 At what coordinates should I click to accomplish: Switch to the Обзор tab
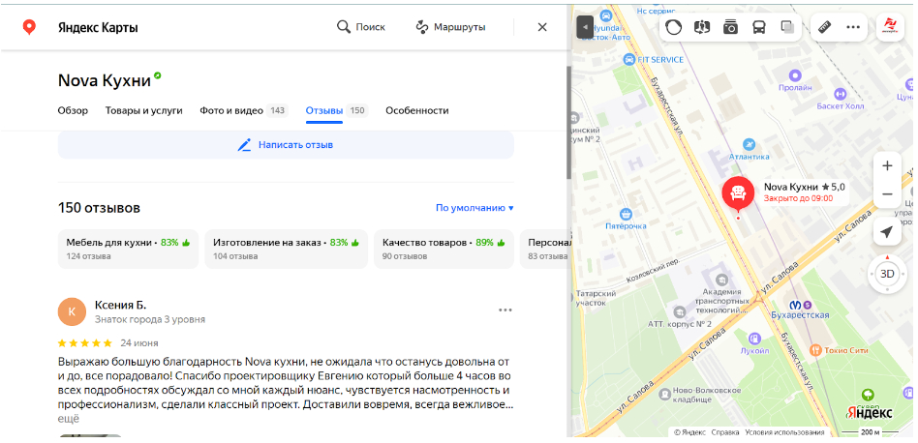click(x=73, y=110)
